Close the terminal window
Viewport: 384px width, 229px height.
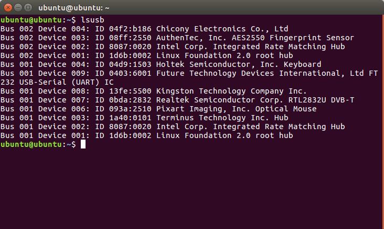click(x=8, y=7)
